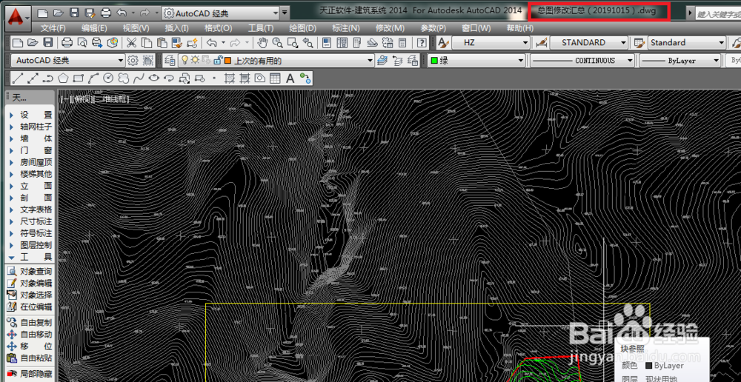Open the CONTINUOUS linetype dropdown
Screen dimensions: 741x382
[x=582, y=61]
